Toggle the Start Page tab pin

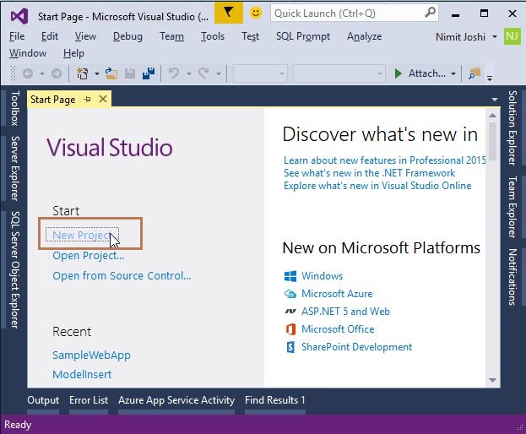coord(87,100)
